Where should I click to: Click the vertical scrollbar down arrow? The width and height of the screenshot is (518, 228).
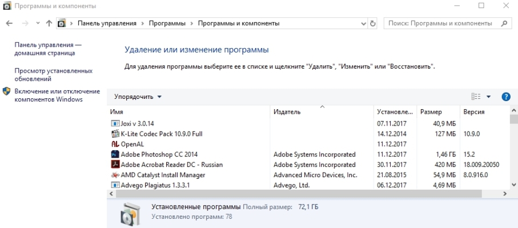click(513, 185)
